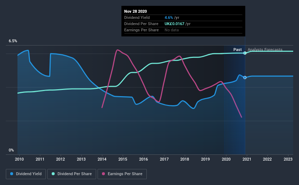Click the 2019 x-axis label
Screen dimensions: 299x185
pyautogui.click(x=205, y=159)
